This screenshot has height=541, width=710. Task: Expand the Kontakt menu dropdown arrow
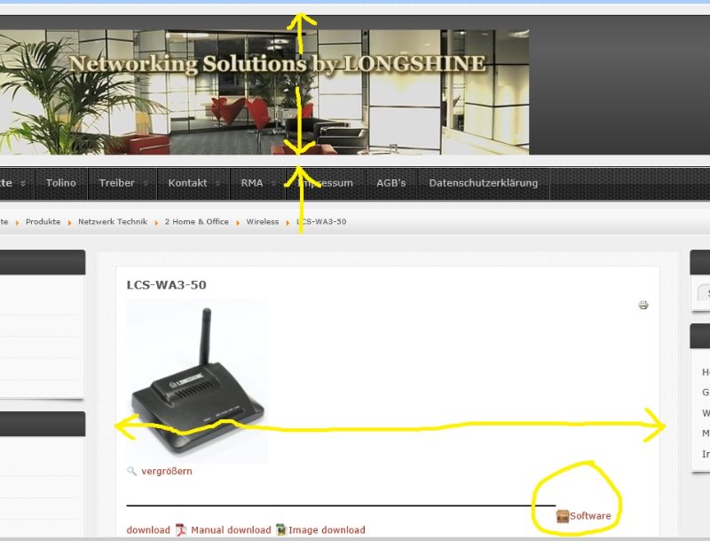click(x=217, y=183)
